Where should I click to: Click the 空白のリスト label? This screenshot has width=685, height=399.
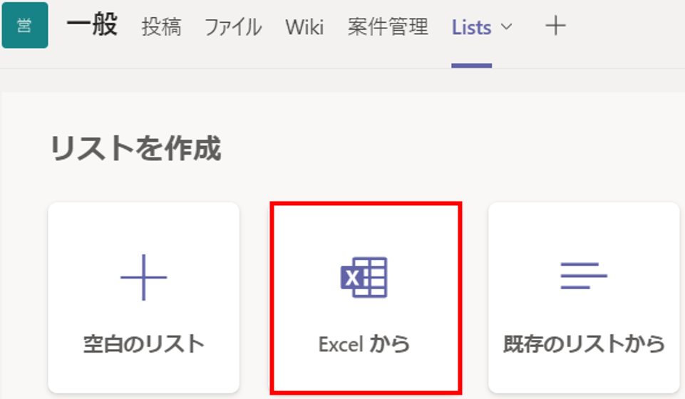click(144, 344)
